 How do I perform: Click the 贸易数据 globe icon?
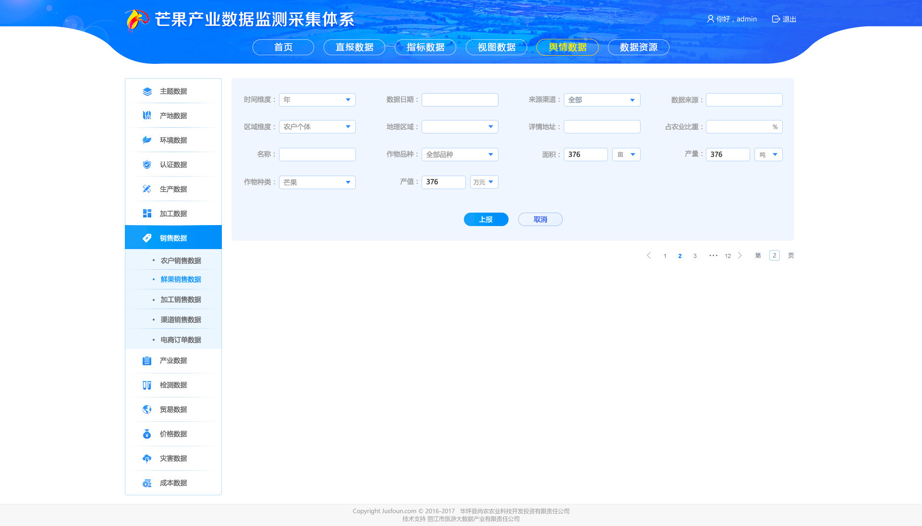pos(147,409)
